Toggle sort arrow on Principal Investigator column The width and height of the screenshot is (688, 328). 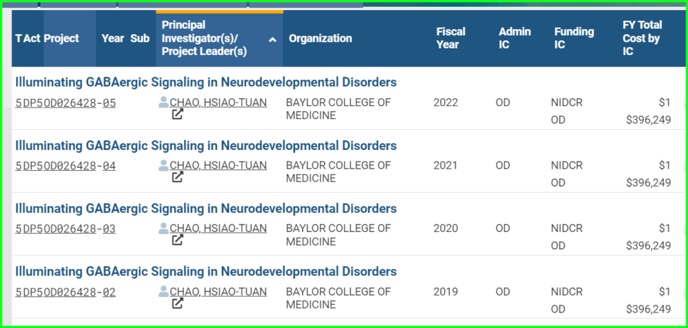point(272,40)
